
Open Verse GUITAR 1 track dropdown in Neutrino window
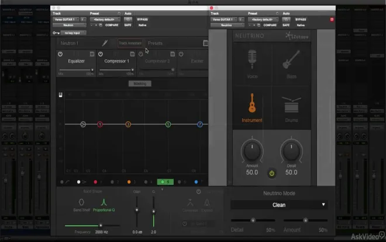click(224, 19)
